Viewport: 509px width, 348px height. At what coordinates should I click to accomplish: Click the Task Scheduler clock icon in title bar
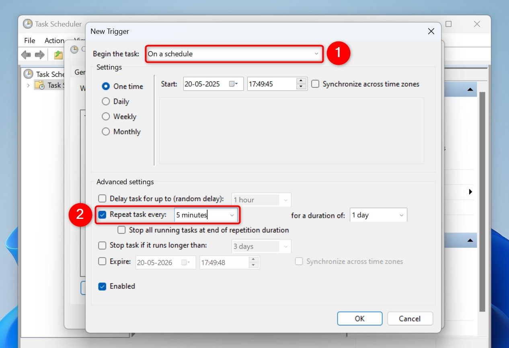click(28, 24)
